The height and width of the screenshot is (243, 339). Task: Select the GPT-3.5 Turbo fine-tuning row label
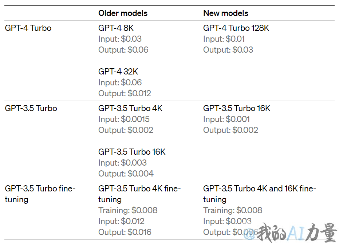[40, 194]
